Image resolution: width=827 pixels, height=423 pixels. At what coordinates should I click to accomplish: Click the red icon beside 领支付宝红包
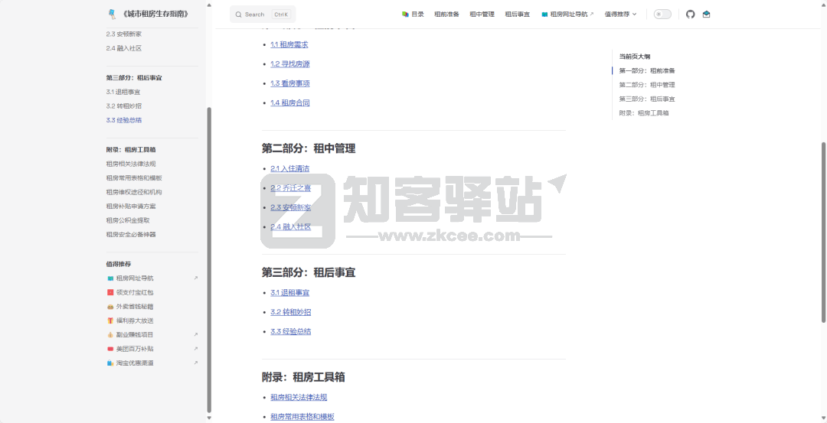tap(110, 292)
